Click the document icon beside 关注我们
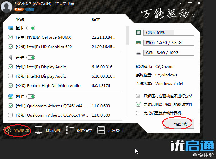216x159 pixels. pos(101,130)
